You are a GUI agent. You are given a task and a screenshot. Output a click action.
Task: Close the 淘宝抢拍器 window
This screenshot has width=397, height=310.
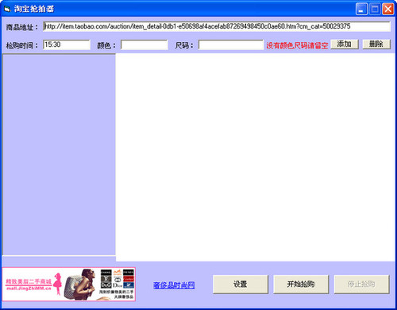click(388, 10)
